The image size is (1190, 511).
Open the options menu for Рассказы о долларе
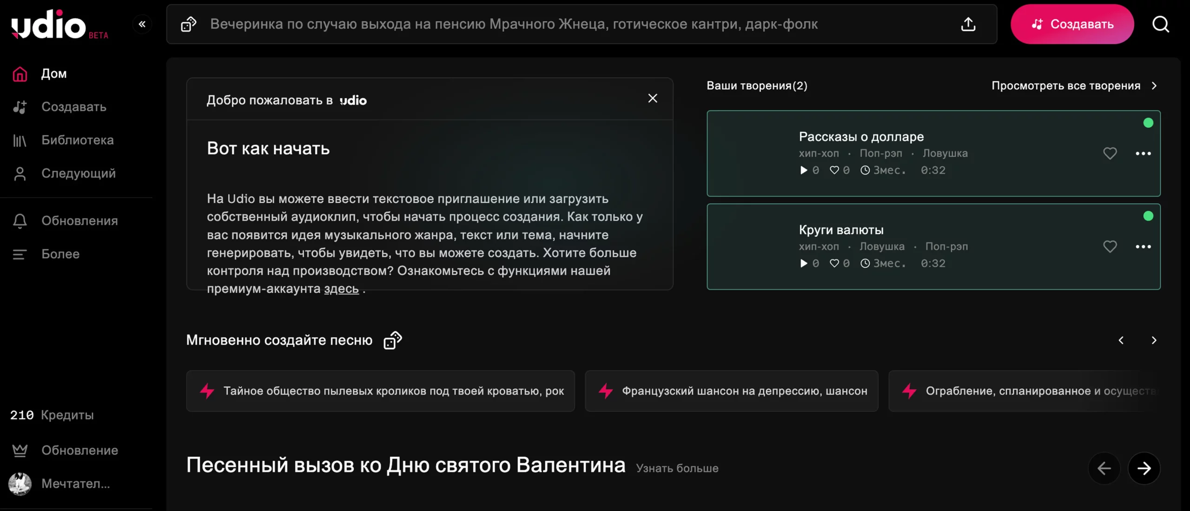pos(1143,153)
